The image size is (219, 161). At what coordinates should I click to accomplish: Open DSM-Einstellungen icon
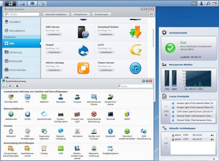point(28,131)
